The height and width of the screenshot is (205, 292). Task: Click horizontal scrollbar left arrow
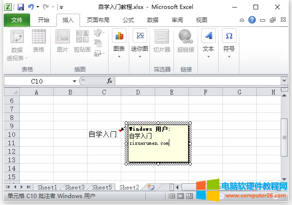[177, 187]
